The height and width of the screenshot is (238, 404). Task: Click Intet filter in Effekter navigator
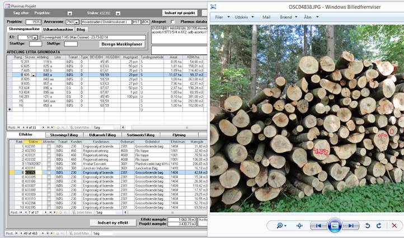point(82,212)
